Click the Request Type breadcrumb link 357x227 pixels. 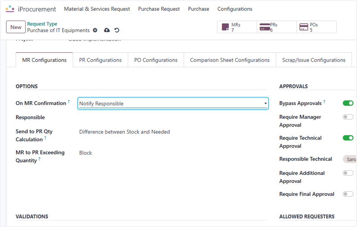pos(42,24)
